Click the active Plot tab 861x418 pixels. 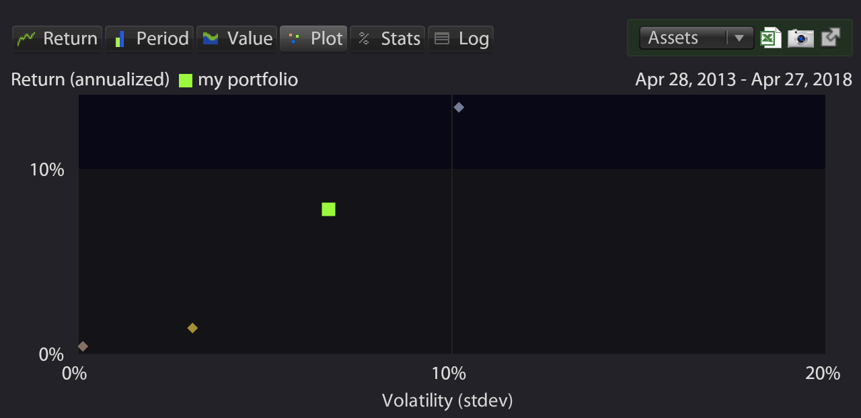(313, 39)
